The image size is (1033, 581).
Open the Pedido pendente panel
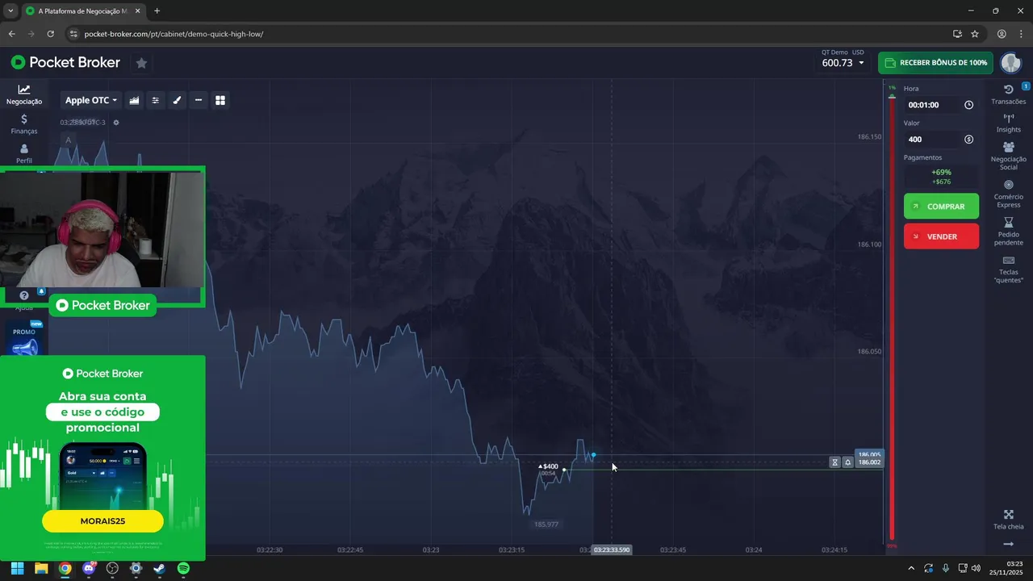[1008, 232]
